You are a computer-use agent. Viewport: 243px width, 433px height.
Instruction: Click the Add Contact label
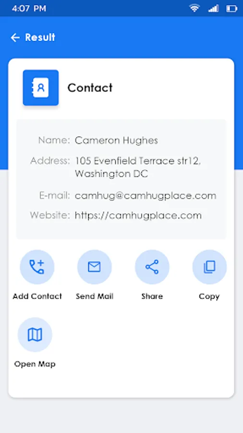37,296
